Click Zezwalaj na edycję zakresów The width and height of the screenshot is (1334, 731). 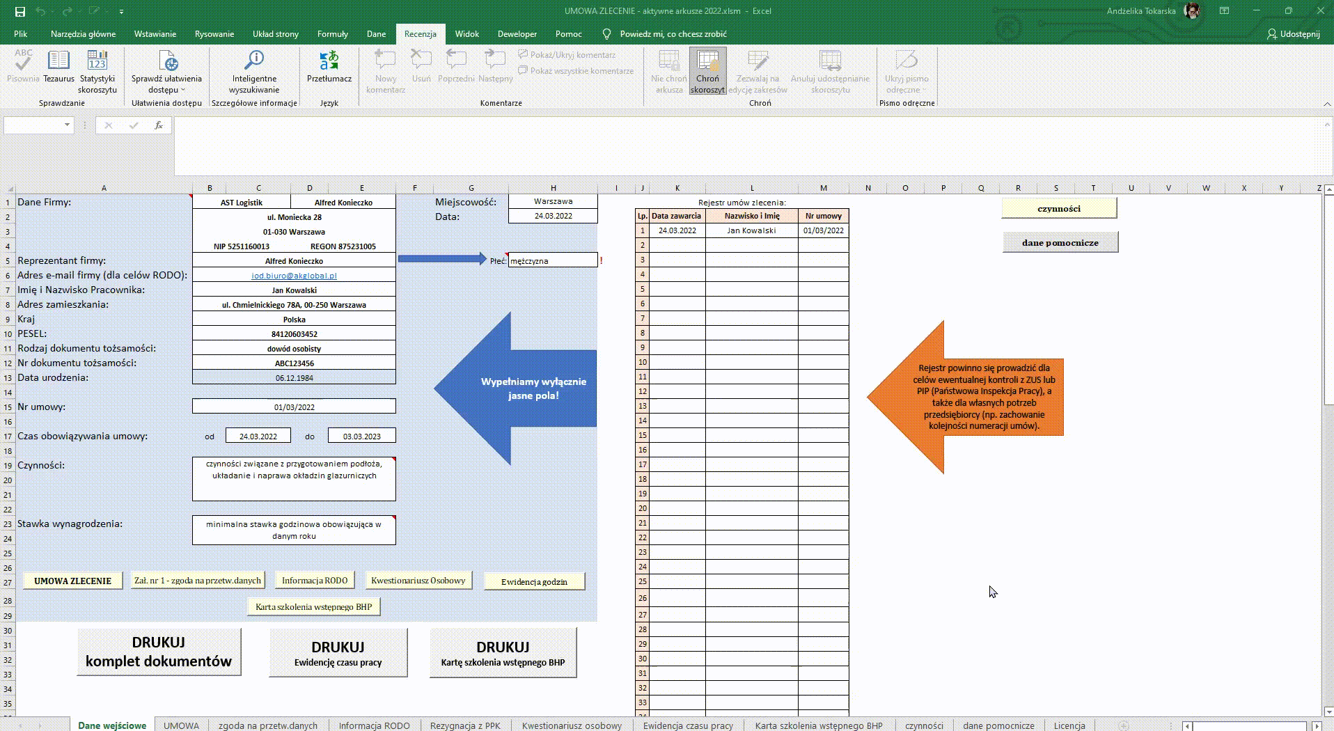click(758, 72)
